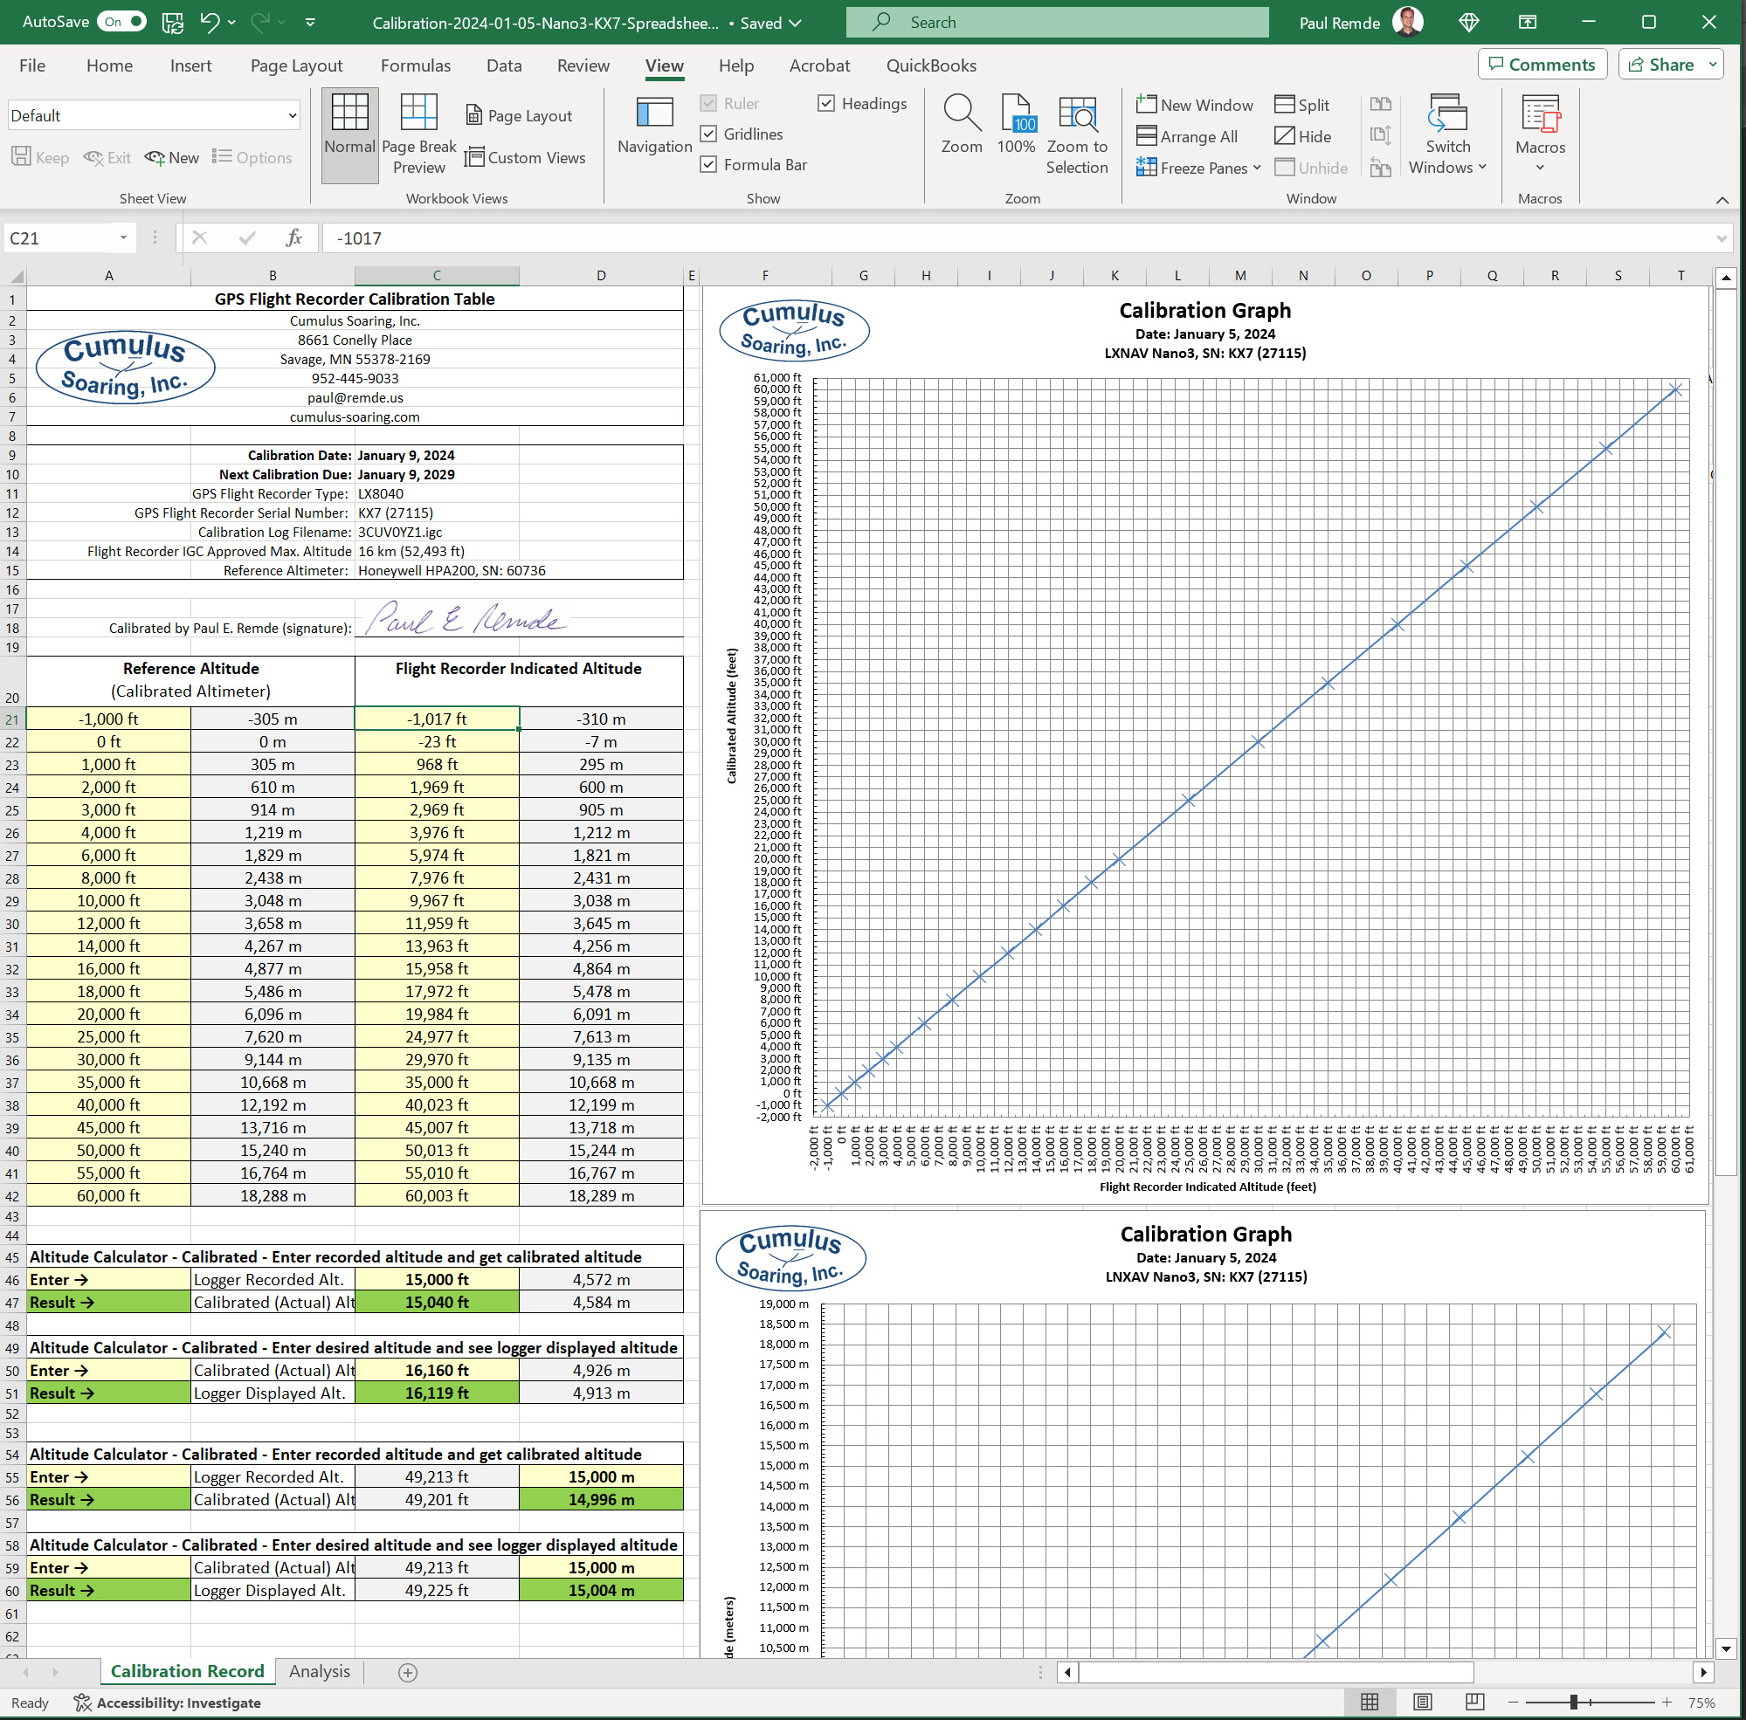Open the Customize Quick Access Toolbar dropdown

pyautogui.click(x=310, y=23)
